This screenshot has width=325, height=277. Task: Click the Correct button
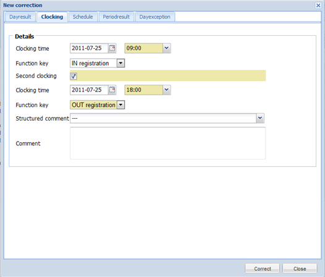click(263, 269)
